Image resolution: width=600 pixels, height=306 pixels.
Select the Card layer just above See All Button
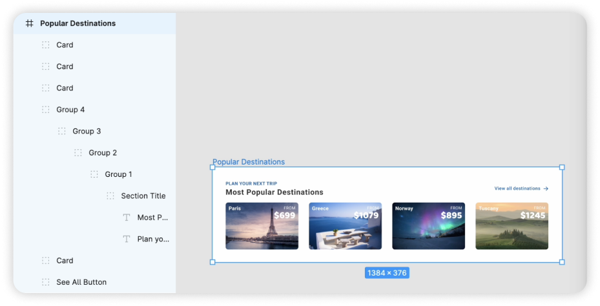tap(94, 260)
